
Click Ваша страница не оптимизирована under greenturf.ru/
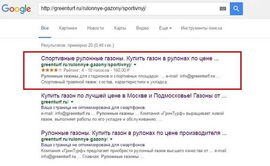point(93,107)
